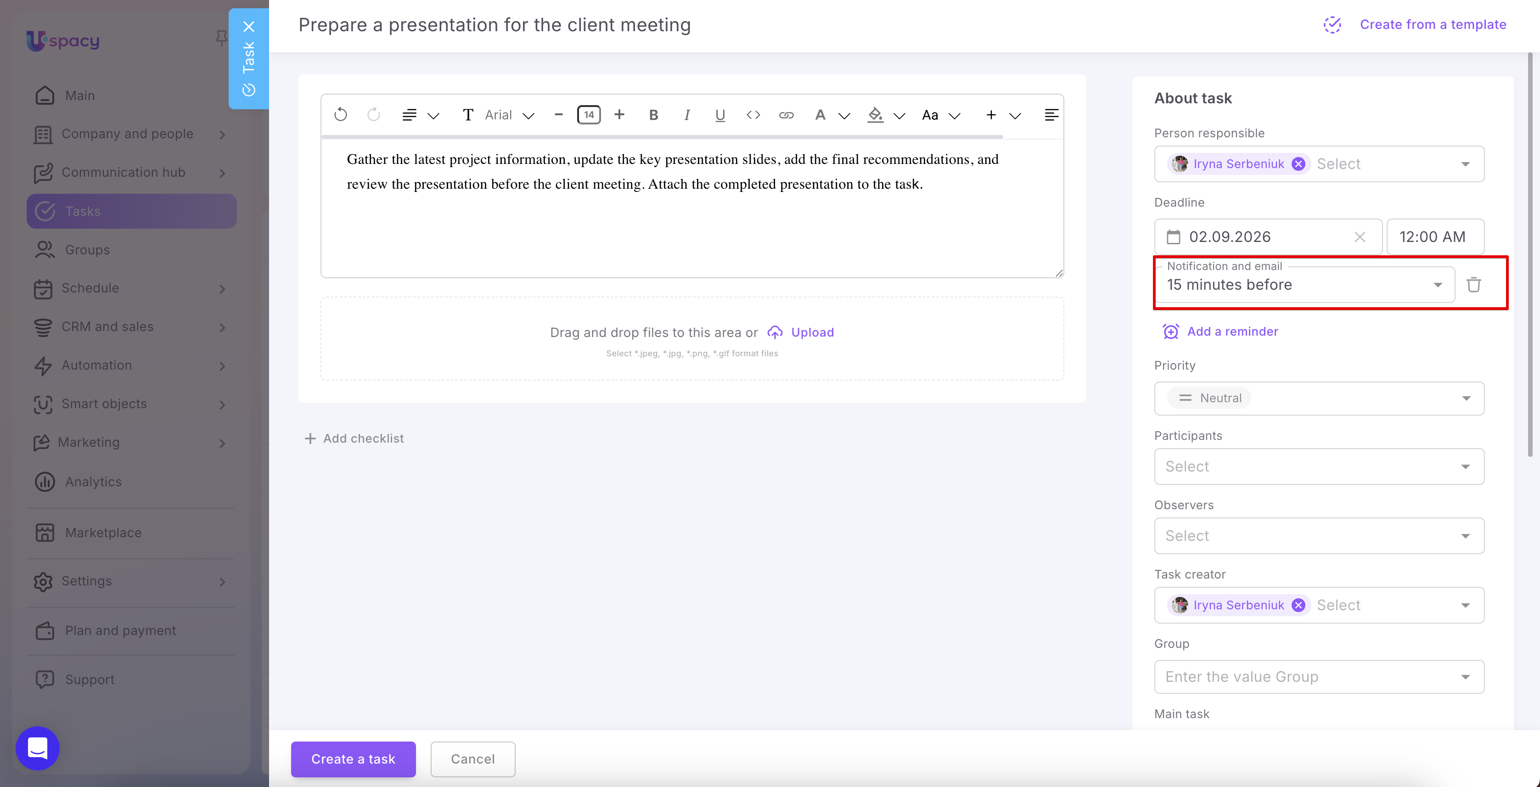Toggle italic text formatting
The width and height of the screenshot is (1540, 787).
point(687,115)
